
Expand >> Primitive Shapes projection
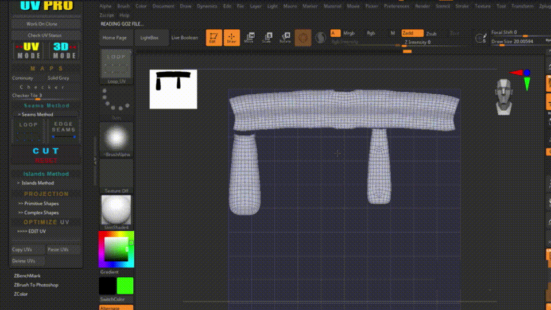pyautogui.click(x=38, y=203)
